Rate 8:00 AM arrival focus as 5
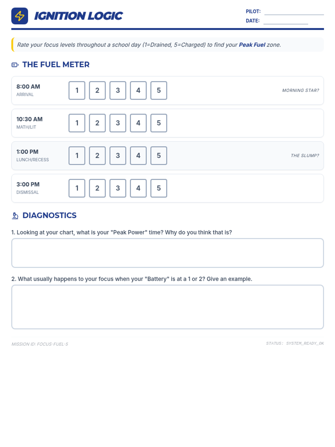This screenshot has width=335, height=447. [159, 91]
